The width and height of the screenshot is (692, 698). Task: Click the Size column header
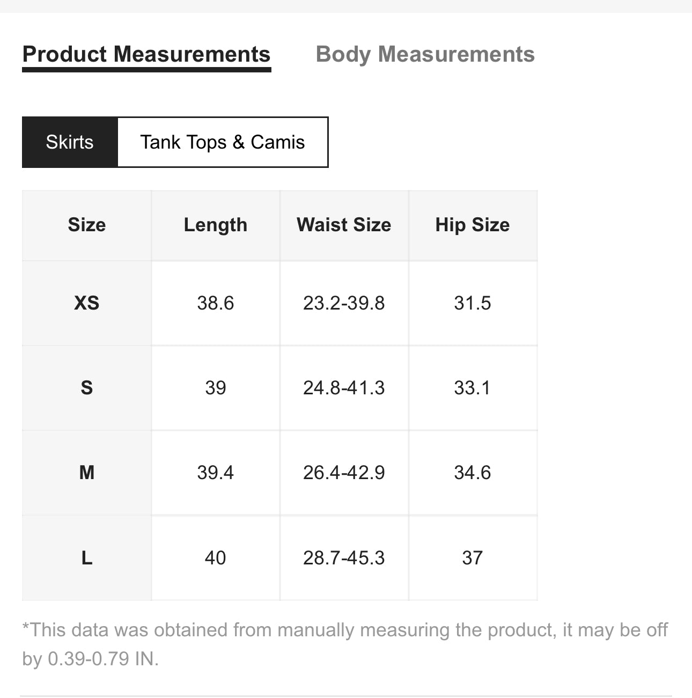[x=87, y=225]
